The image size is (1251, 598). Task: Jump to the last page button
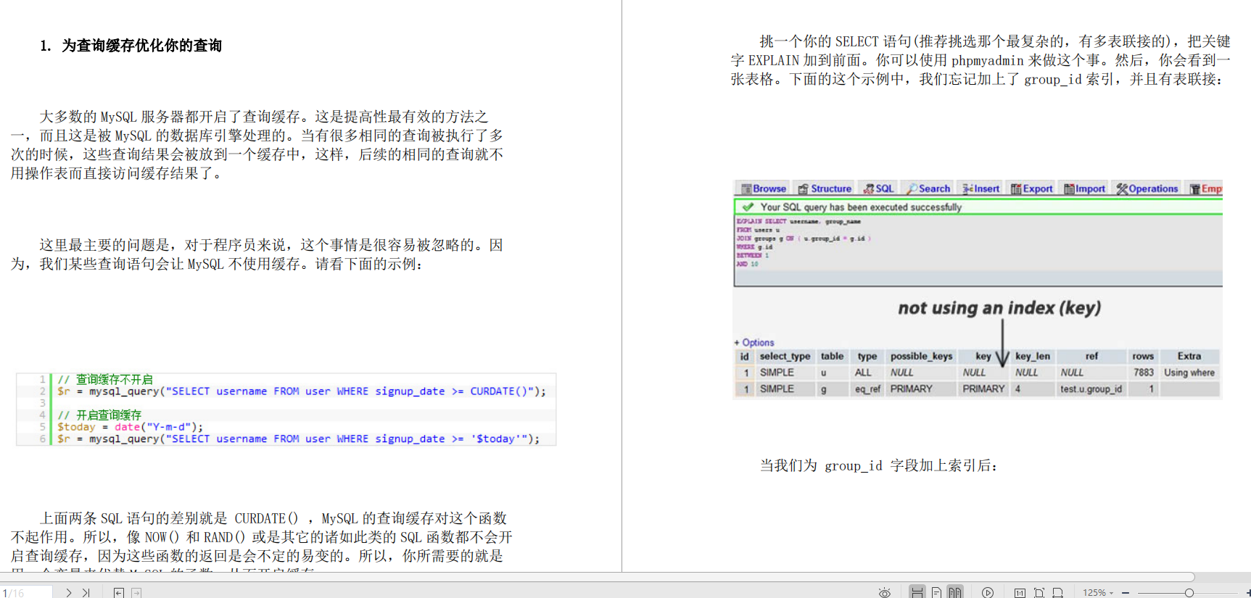coord(86,592)
